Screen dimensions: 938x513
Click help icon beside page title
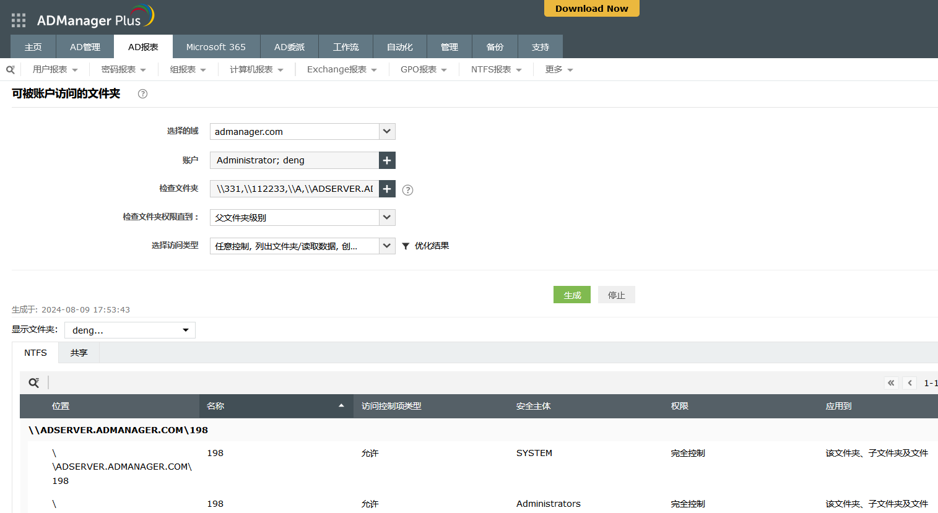pos(142,94)
